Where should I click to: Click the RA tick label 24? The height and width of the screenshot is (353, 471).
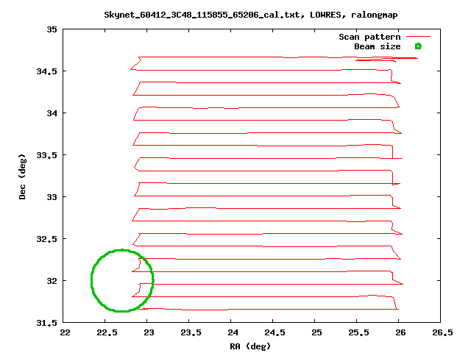pyautogui.click(x=233, y=332)
